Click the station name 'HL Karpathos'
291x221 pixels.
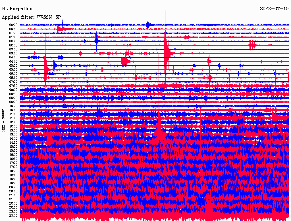[x=18, y=9]
